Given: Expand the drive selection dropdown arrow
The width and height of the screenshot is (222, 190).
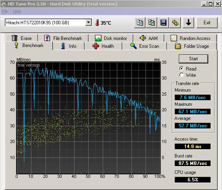Looking at the screenshot, I should [89, 22].
